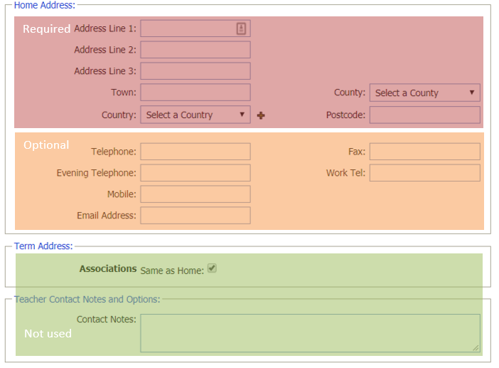The height and width of the screenshot is (368, 499).
Task: Select the Email Address input box
Action: coord(195,216)
